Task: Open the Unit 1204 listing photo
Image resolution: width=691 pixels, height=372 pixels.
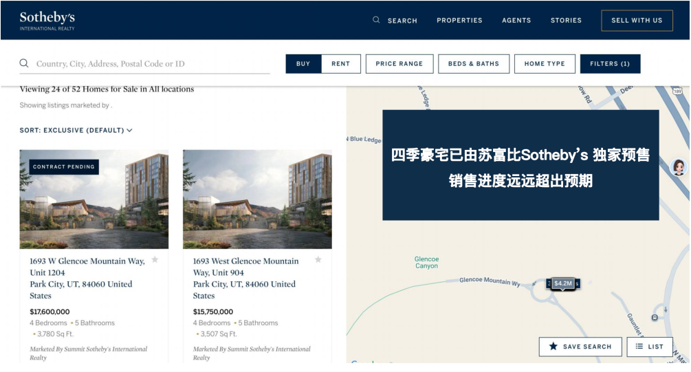Action: pyautogui.click(x=94, y=199)
